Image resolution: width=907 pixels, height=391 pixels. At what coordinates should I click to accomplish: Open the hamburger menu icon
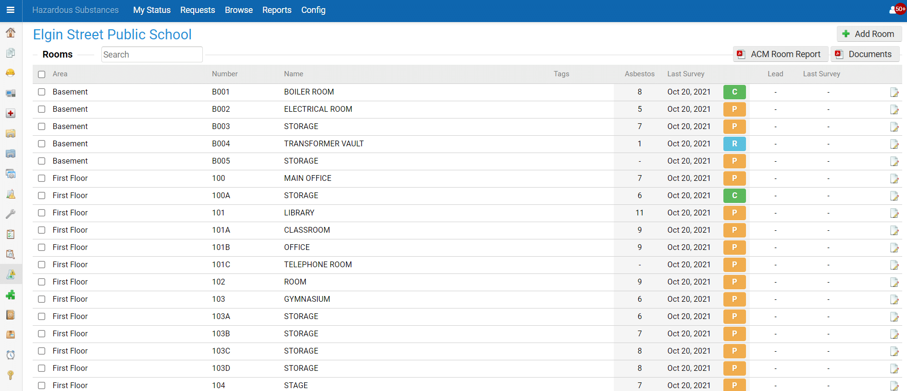pos(11,10)
